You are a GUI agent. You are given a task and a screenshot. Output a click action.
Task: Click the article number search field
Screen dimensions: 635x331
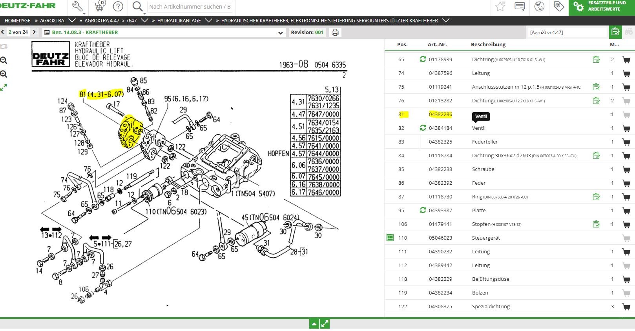(190, 7)
